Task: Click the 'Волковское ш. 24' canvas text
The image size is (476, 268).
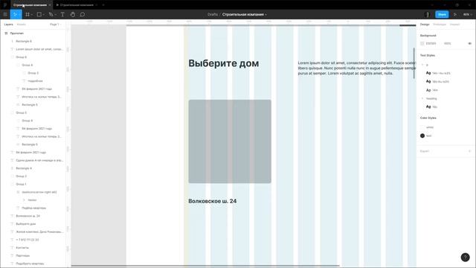Action: [x=213, y=201]
